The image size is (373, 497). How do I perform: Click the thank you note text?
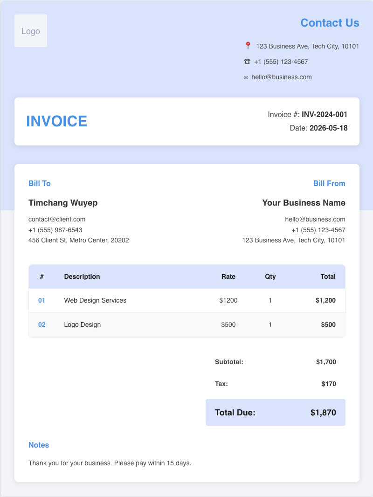pos(110,463)
